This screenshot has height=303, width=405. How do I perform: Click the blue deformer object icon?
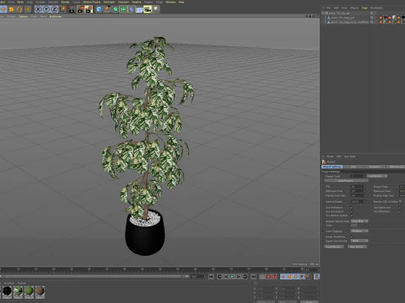pyautogui.click(x=132, y=9)
